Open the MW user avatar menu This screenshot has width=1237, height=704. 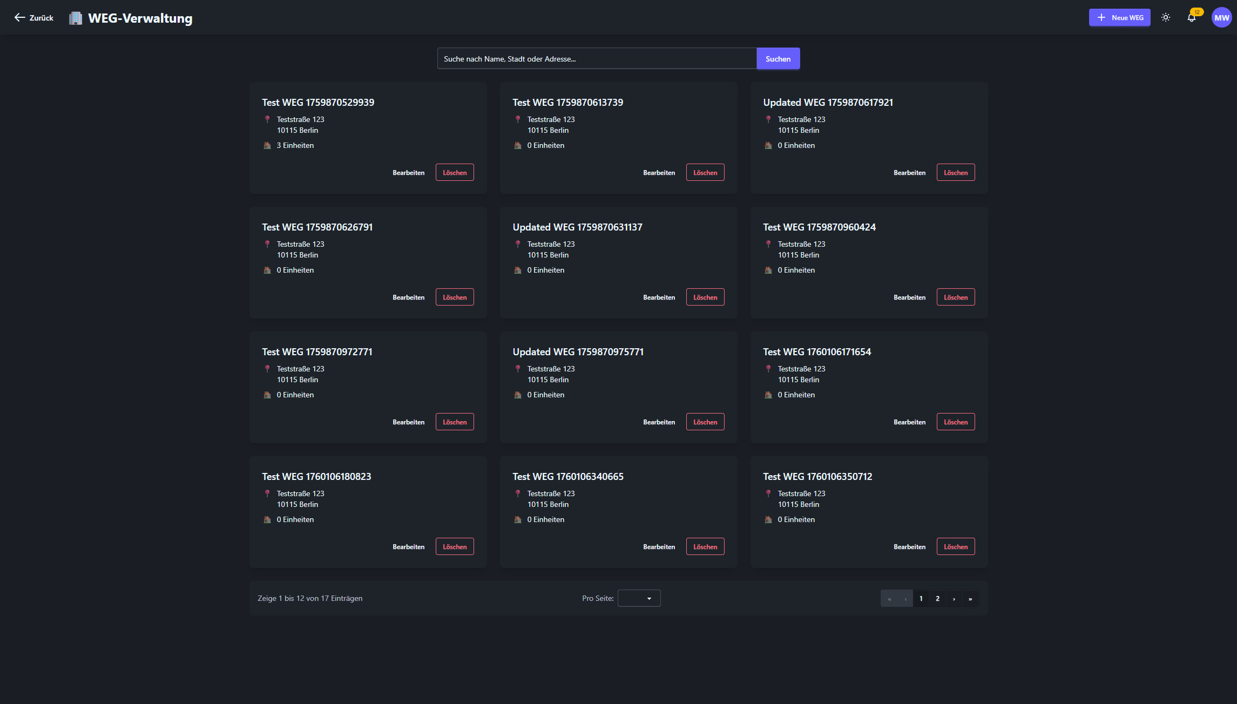click(x=1221, y=18)
